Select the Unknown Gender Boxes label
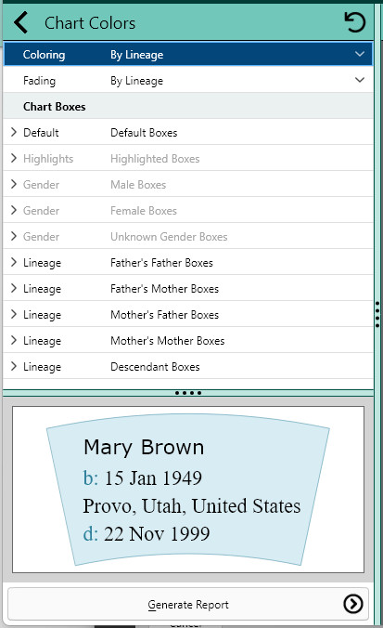383x628 pixels. [x=169, y=237]
